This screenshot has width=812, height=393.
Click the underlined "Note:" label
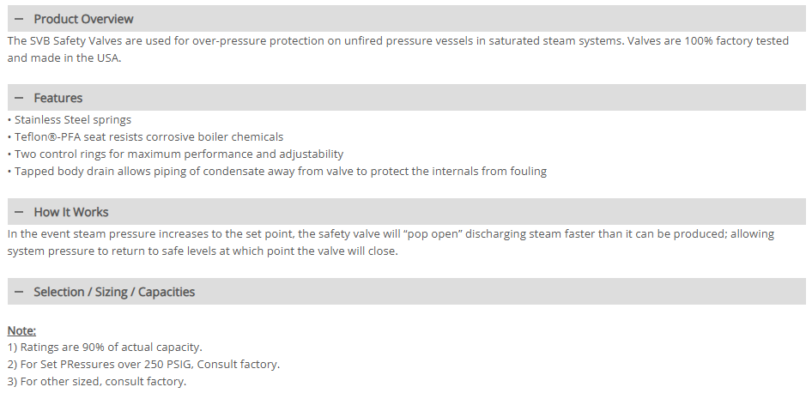(x=21, y=330)
